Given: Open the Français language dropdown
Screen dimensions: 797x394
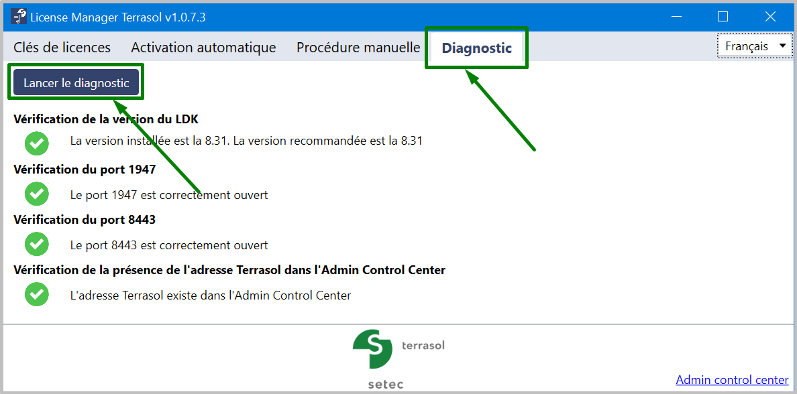Looking at the screenshot, I should [x=755, y=46].
